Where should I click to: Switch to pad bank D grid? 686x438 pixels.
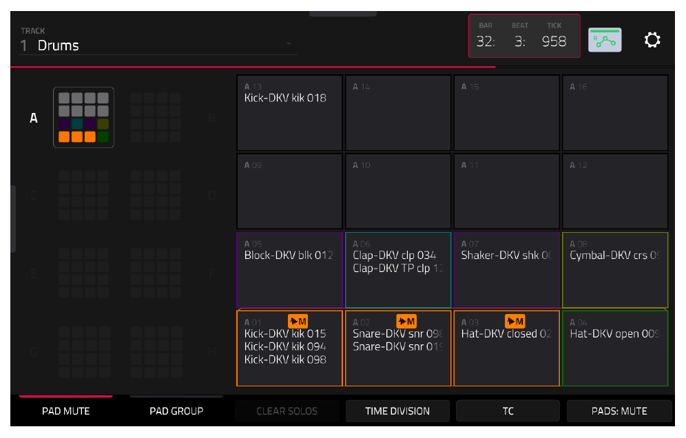pyautogui.click(x=155, y=195)
